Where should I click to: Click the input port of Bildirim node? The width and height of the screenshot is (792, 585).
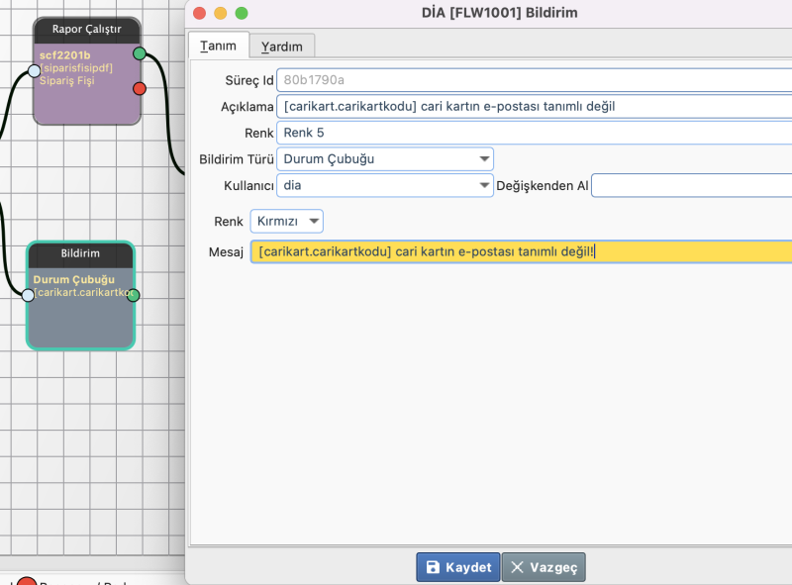pos(28,295)
